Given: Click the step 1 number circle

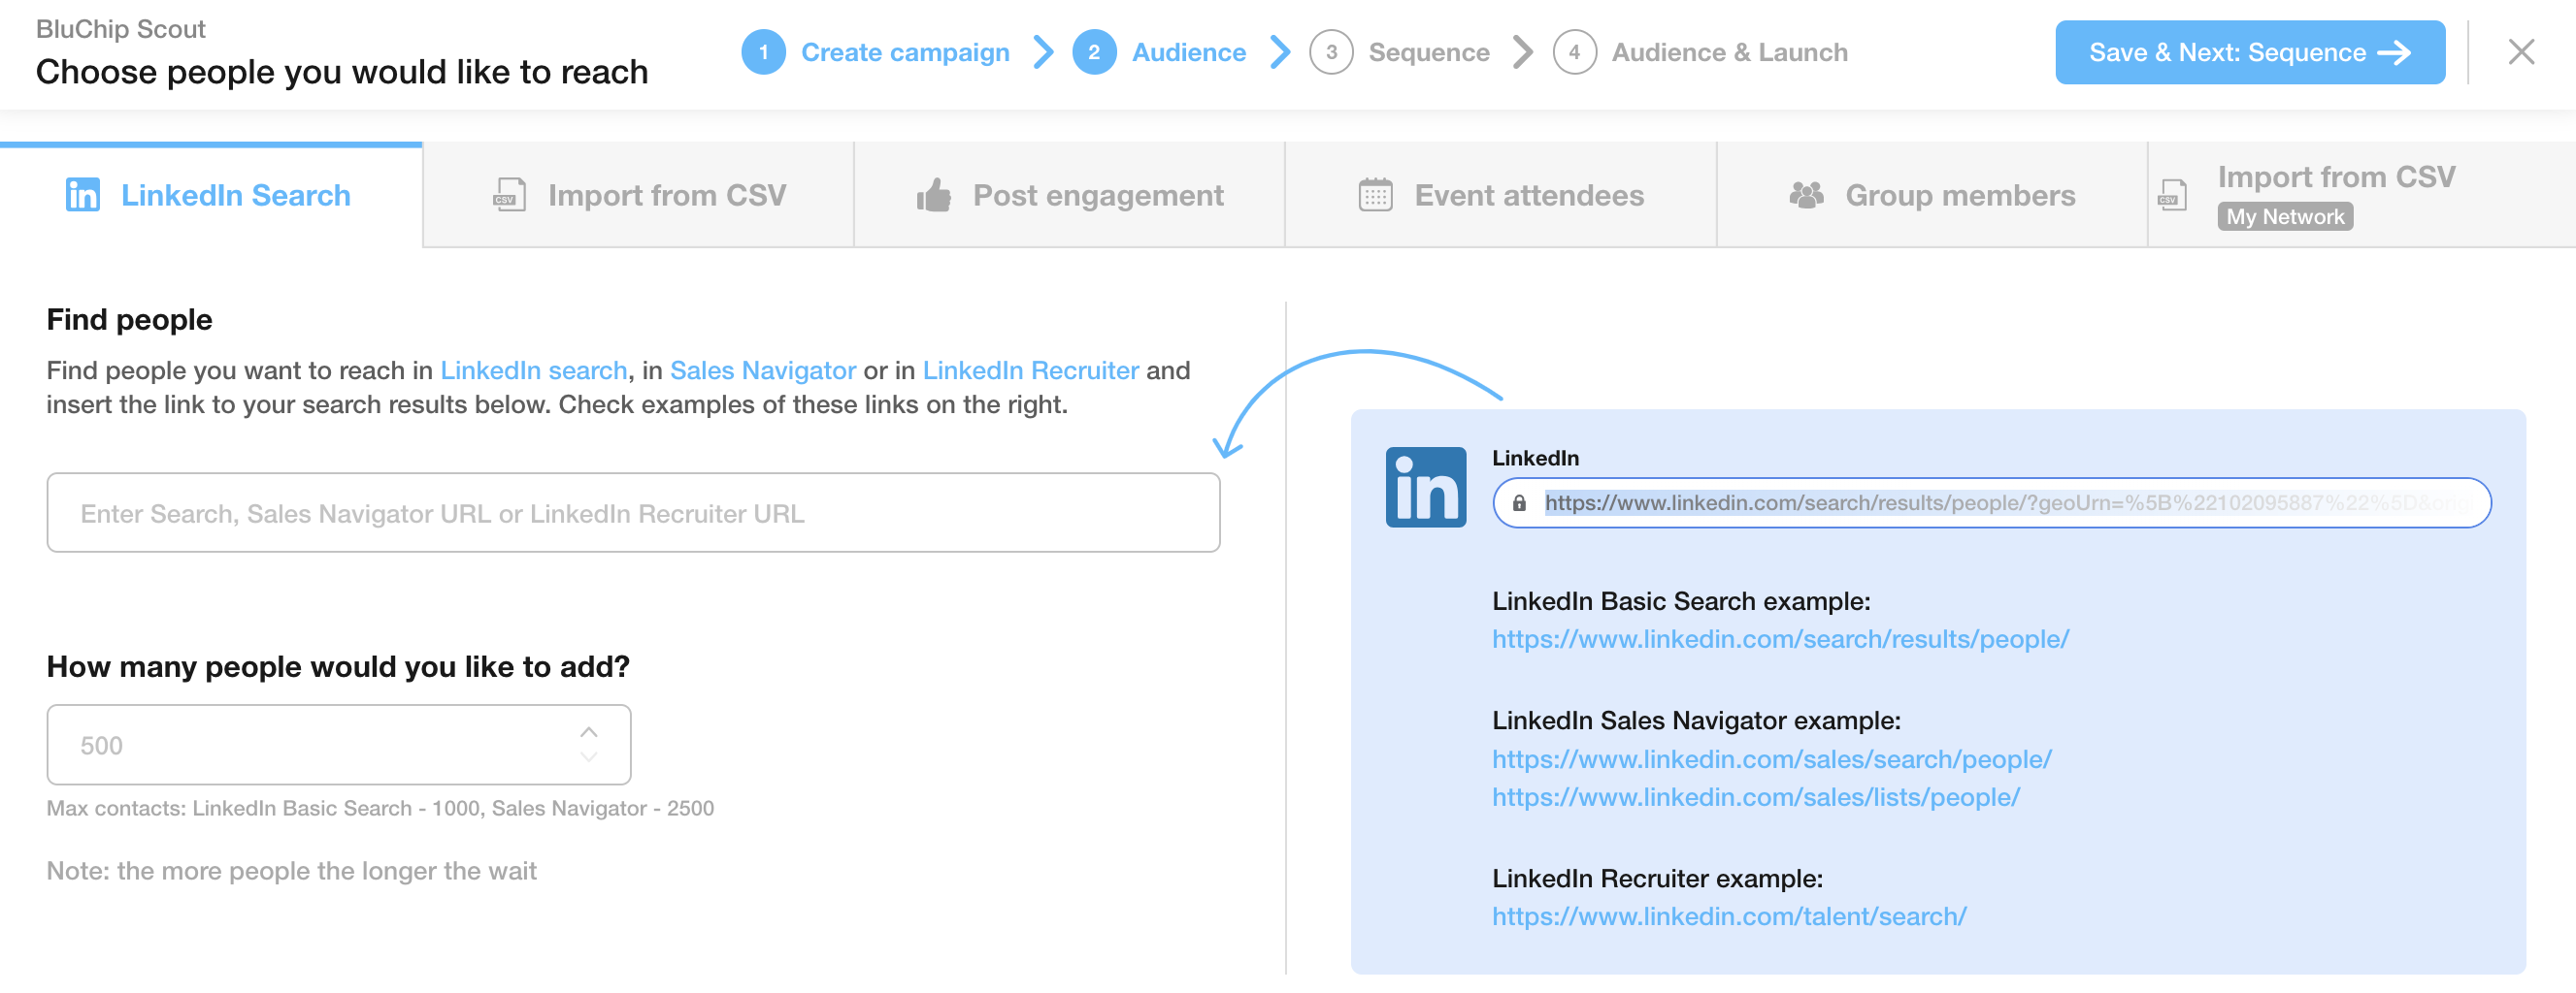Looking at the screenshot, I should click(763, 52).
